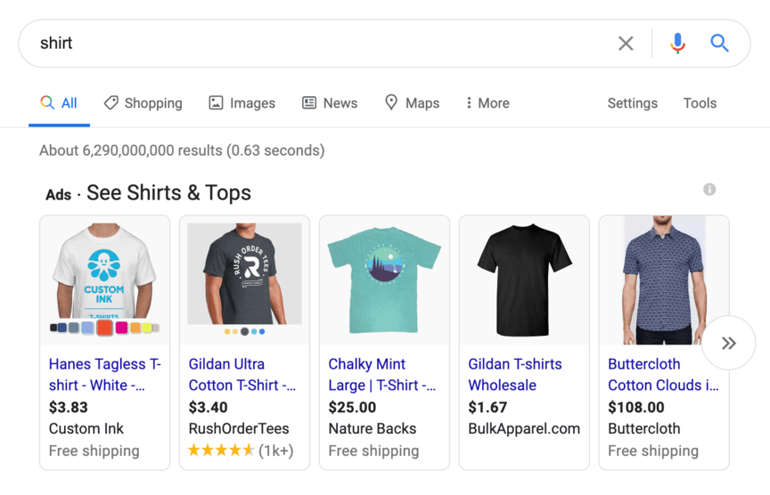Click the 'About 6,290,000,000 results' text
The width and height of the screenshot is (770, 495).
(x=182, y=150)
